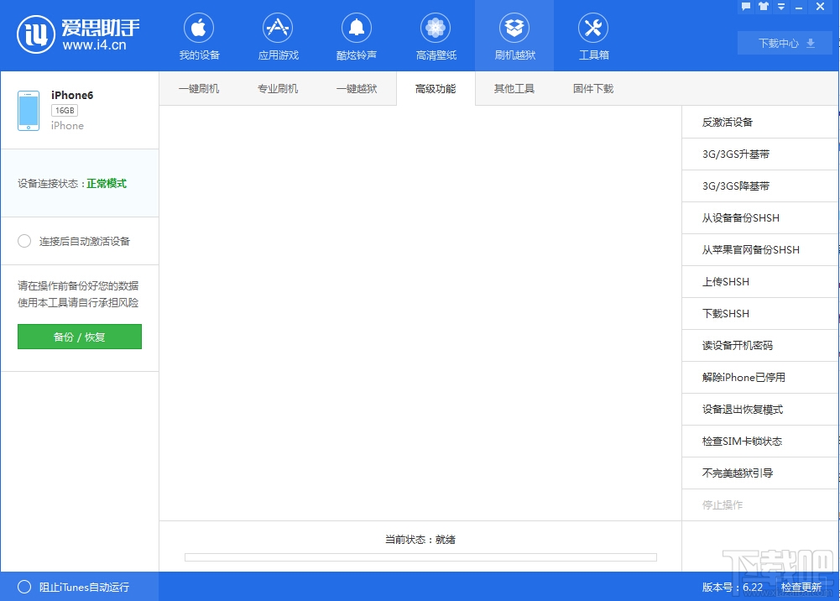Open the 应用游戏 (Apps & Games) section

coord(277,35)
